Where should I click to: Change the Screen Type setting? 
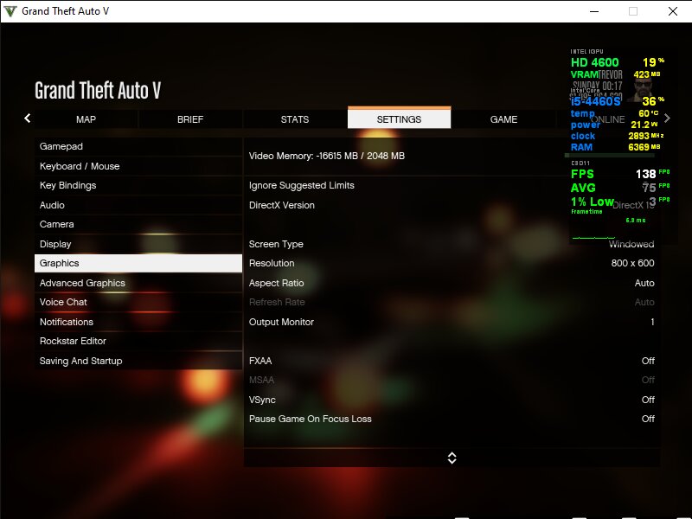pos(452,244)
